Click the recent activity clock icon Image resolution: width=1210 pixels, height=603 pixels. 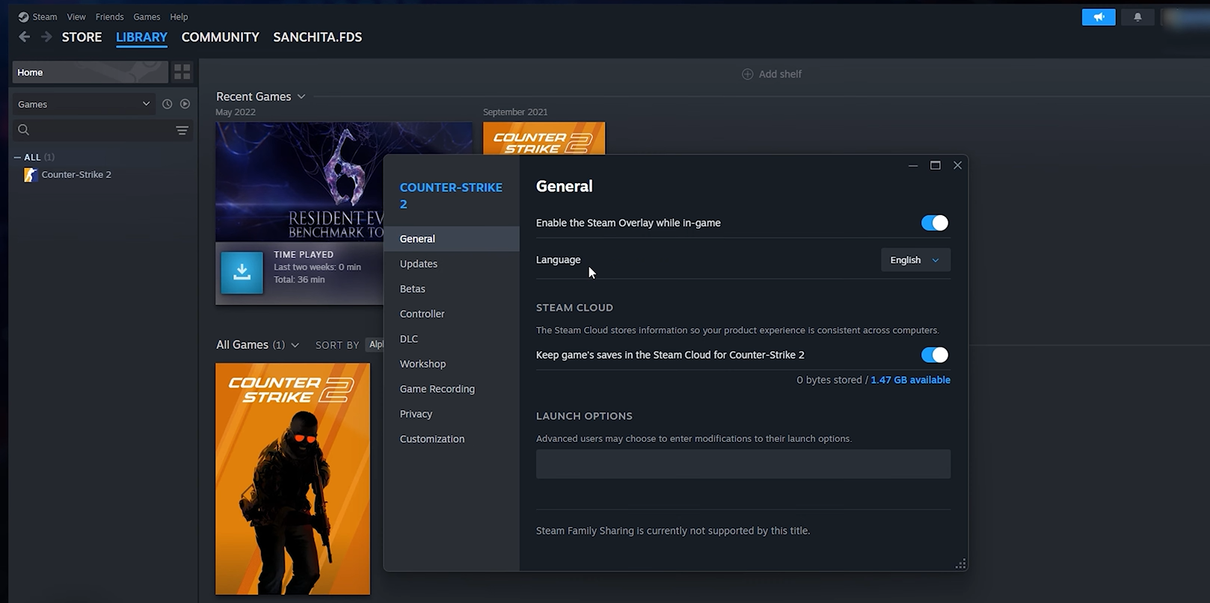167,104
